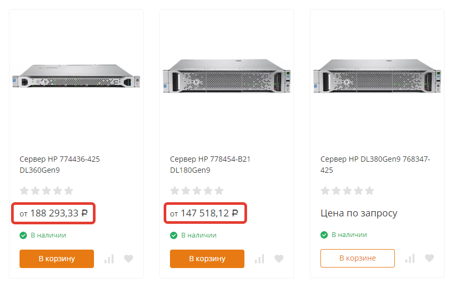
Task: Click the DL180Gen9 server product image
Action: tap(227, 75)
